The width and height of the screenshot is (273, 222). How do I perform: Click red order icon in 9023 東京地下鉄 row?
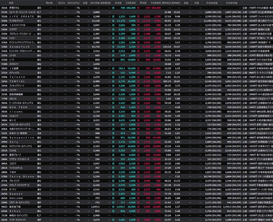[138, 207]
